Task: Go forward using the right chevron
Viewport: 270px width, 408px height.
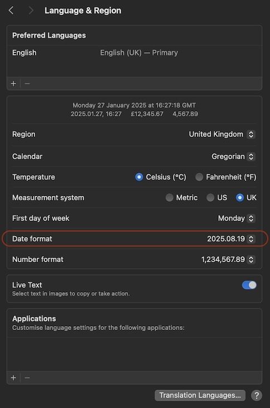Action: pos(31,11)
